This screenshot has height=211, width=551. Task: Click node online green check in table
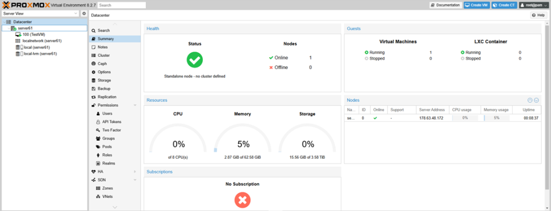pyautogui.click(x=375, y=118)
